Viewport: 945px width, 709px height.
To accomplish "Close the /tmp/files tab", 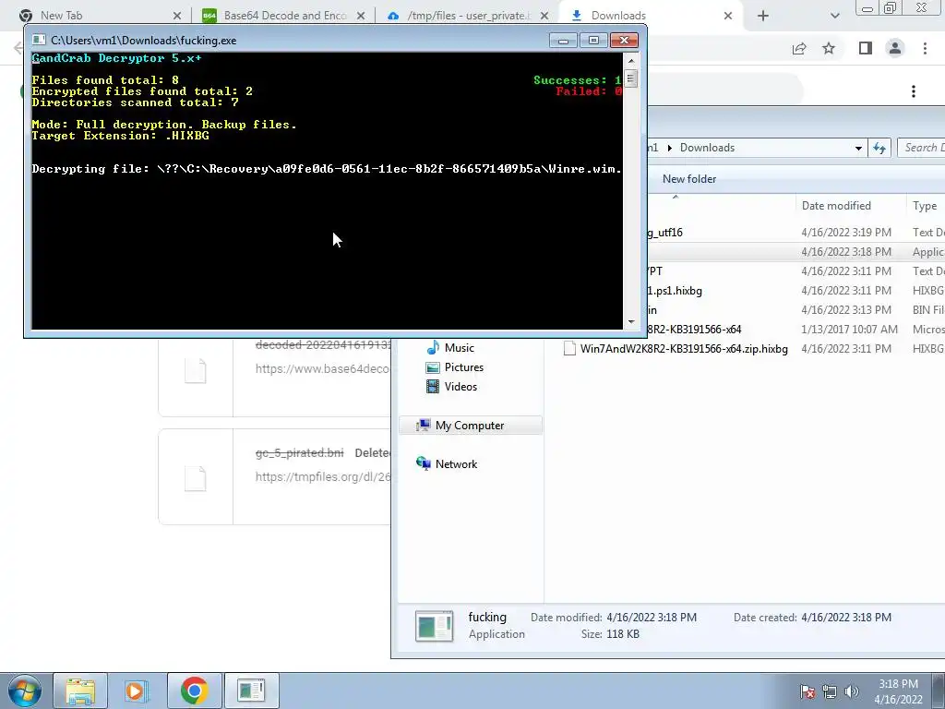I will [544, 16].
